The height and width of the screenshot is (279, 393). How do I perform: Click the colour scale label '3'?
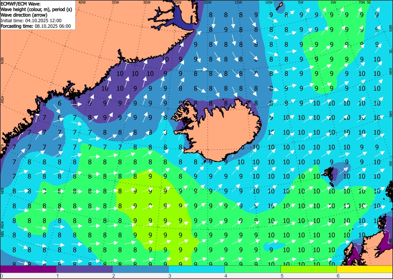coord(170,276)
